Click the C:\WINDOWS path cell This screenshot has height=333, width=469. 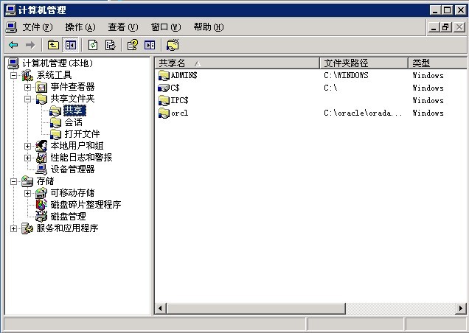[346, 75]
